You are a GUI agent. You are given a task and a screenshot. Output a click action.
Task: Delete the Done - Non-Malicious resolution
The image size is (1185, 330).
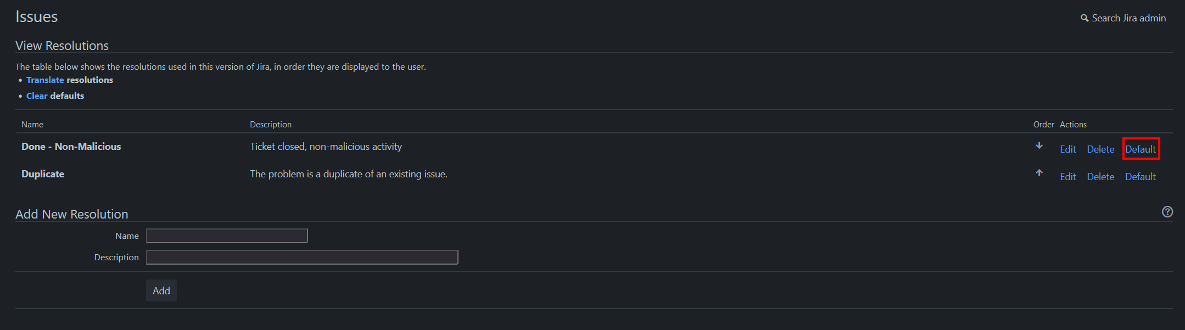point(1100,149)
